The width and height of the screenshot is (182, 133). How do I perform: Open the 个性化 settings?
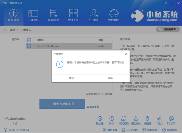(x=159, y=120)
